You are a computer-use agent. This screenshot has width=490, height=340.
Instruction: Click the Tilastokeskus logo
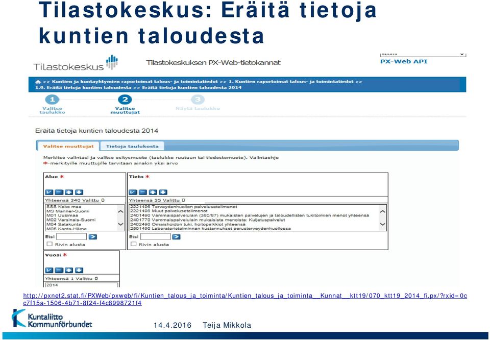pos(76,63)
